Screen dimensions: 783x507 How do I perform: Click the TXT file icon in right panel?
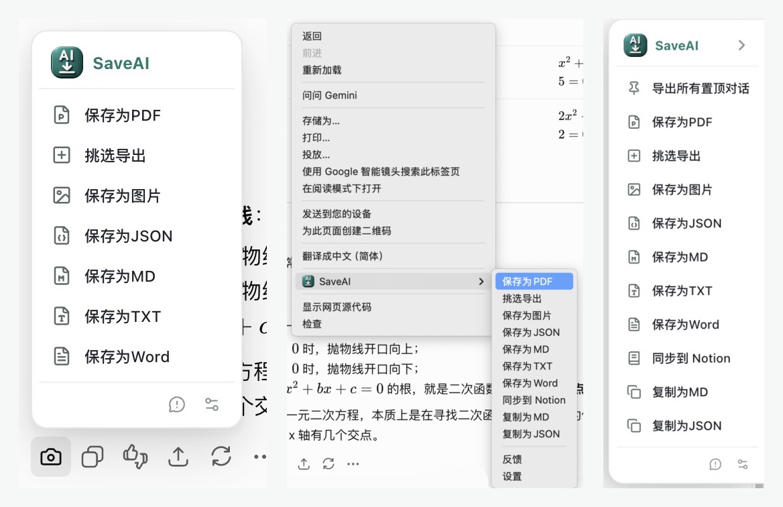tap(634, 290)
